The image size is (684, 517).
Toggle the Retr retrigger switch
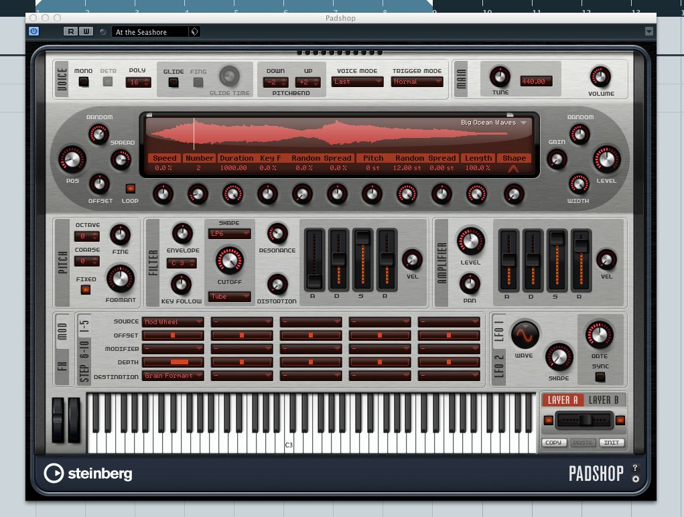(x=108, y=82)
